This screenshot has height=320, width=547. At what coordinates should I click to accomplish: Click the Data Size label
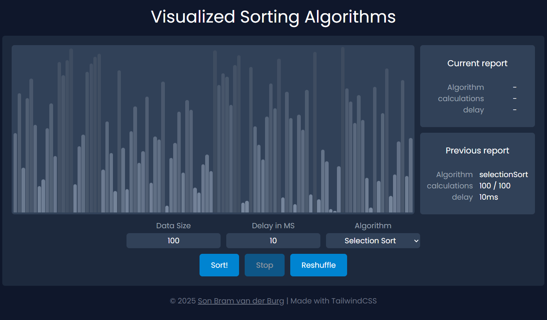coord(173,226)
